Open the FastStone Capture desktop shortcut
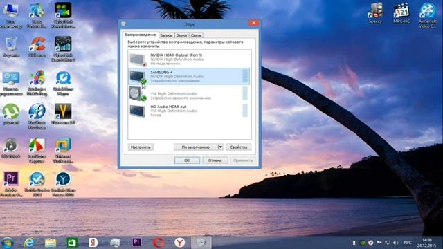The height and width of the screenshot is (249, 443). tap(37, 150)
